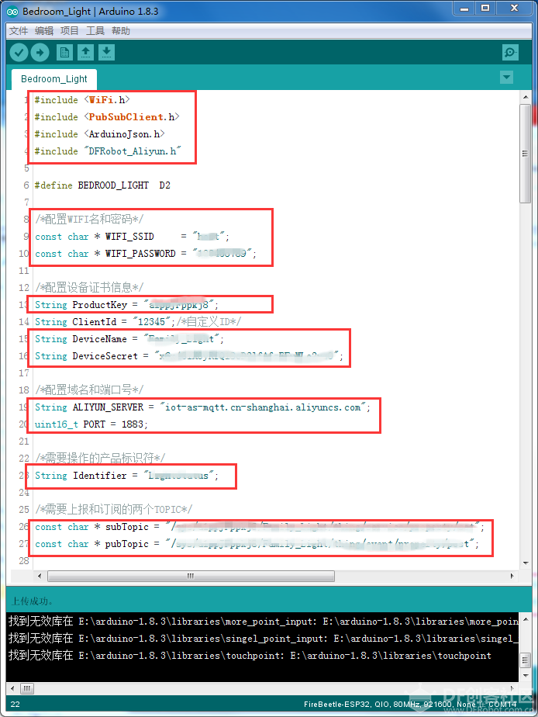Click the Upload arrow button

click(40, 53)
